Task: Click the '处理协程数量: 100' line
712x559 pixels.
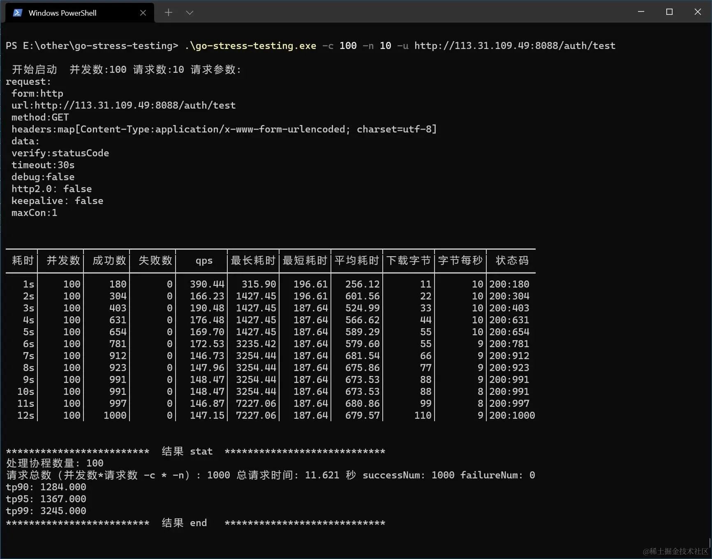Action: pos(55,463)
